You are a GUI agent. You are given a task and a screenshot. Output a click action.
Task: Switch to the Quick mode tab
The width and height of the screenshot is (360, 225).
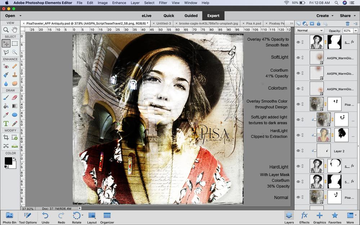(x=169, y=15)
